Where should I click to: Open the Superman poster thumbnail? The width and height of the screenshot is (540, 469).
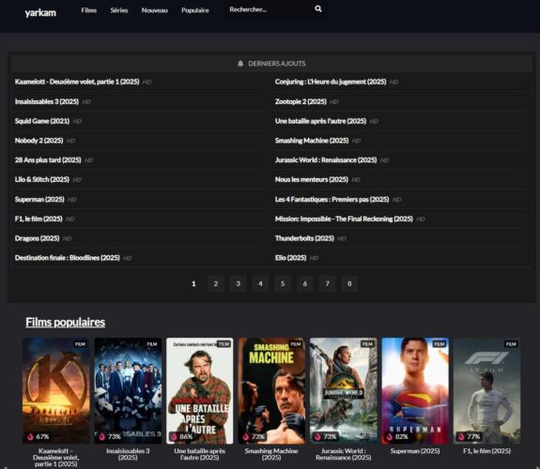pyautogui.click(x=415, y=390)
